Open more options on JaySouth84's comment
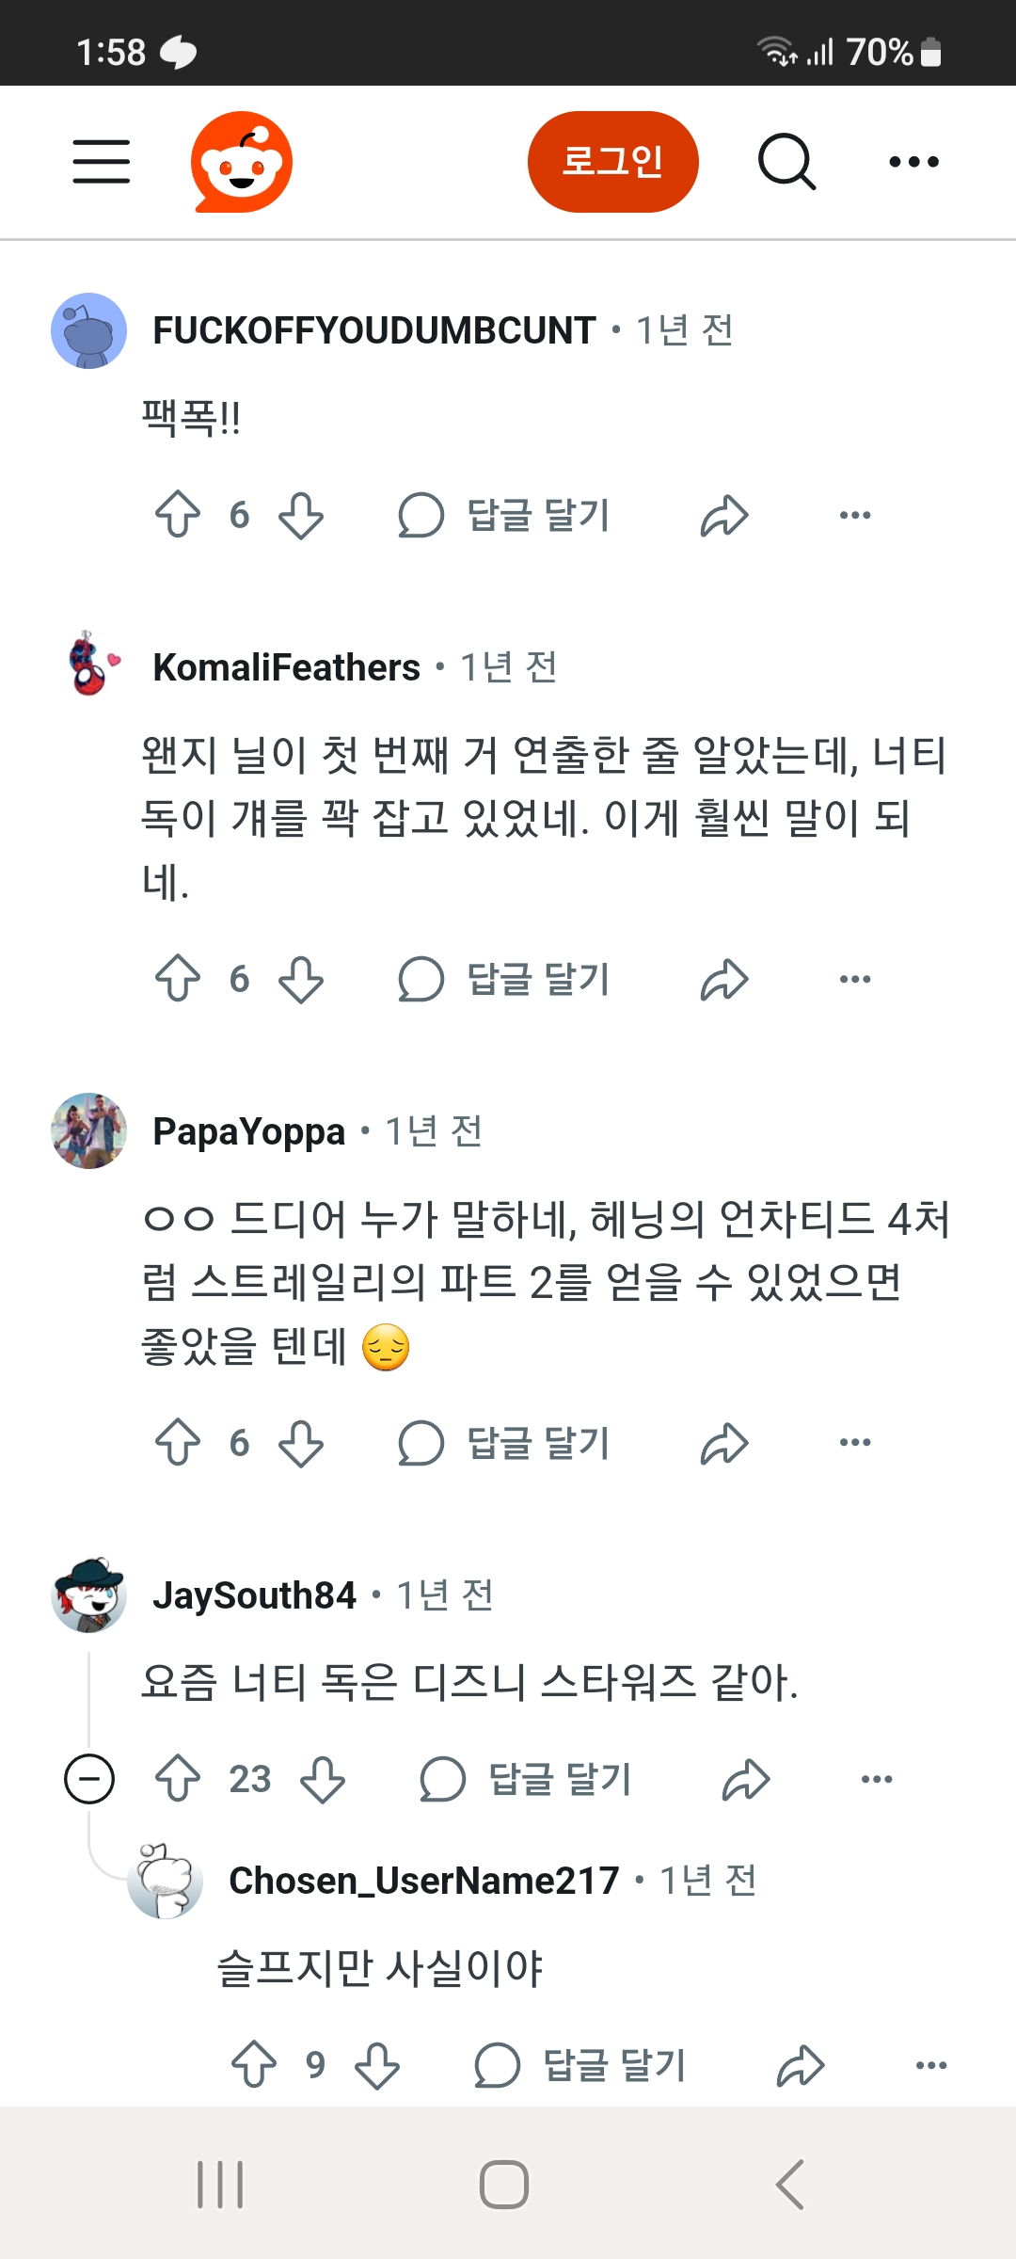1016x2259 pixels. [877, 1779]
